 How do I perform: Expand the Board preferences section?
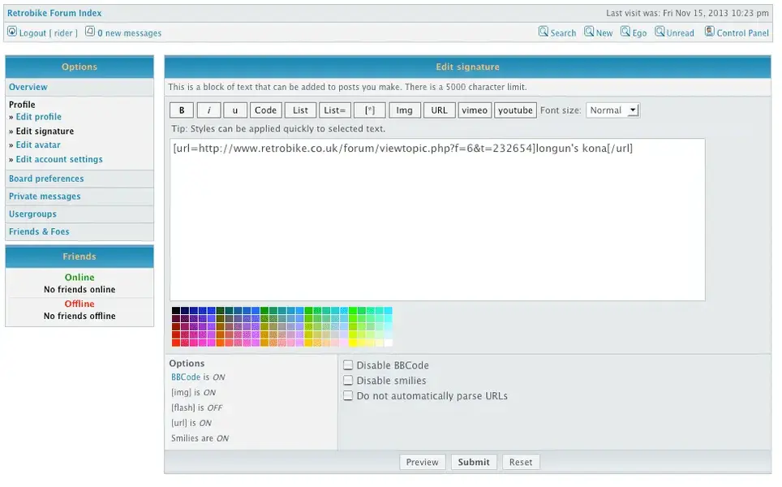click(x=46, y=179)
